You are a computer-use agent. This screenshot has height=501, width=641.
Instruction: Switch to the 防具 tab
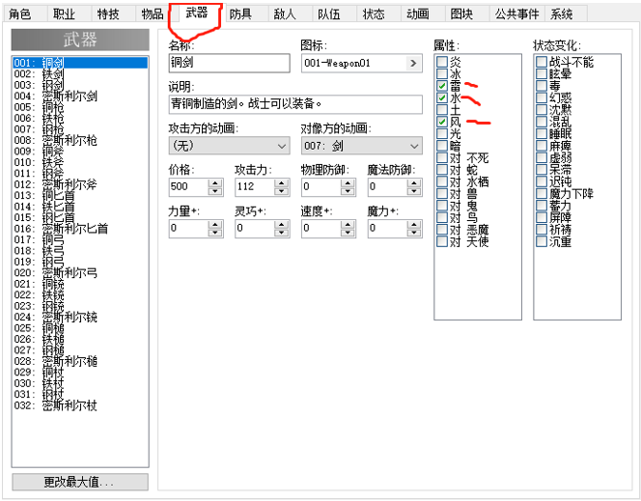240,14
